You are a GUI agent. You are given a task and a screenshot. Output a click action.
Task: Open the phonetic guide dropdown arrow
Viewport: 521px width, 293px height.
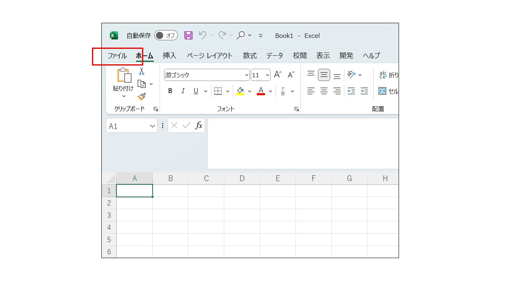tap(292, 92)
